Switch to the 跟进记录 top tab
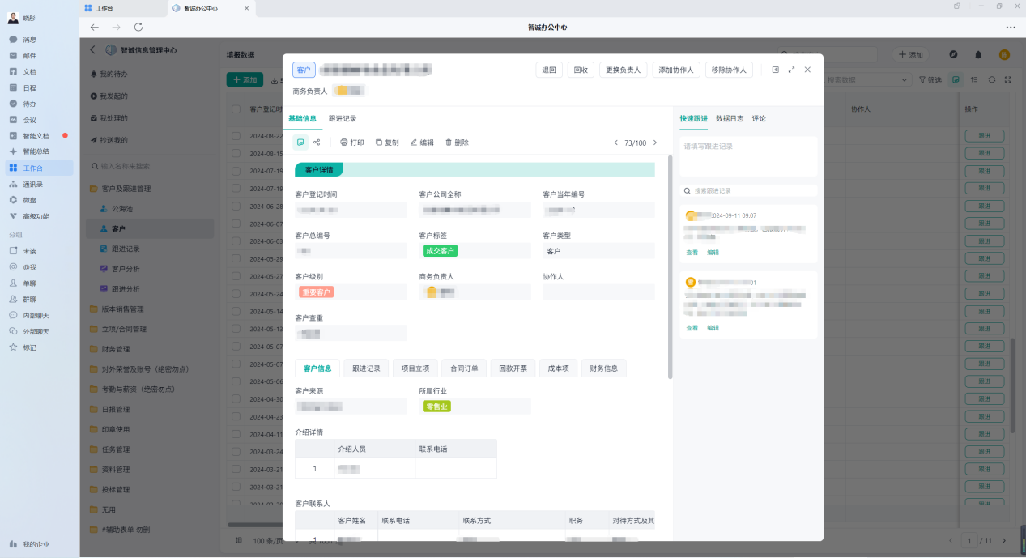1026x558 pixels. (x=343, y=118)
